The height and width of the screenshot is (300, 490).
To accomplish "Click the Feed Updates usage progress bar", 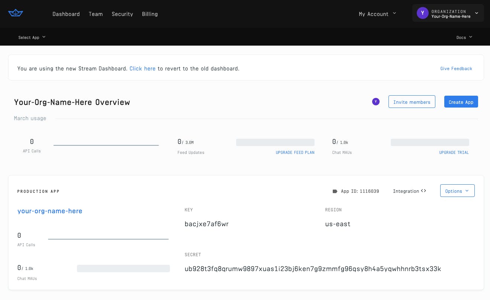I will tap(275, 142).
